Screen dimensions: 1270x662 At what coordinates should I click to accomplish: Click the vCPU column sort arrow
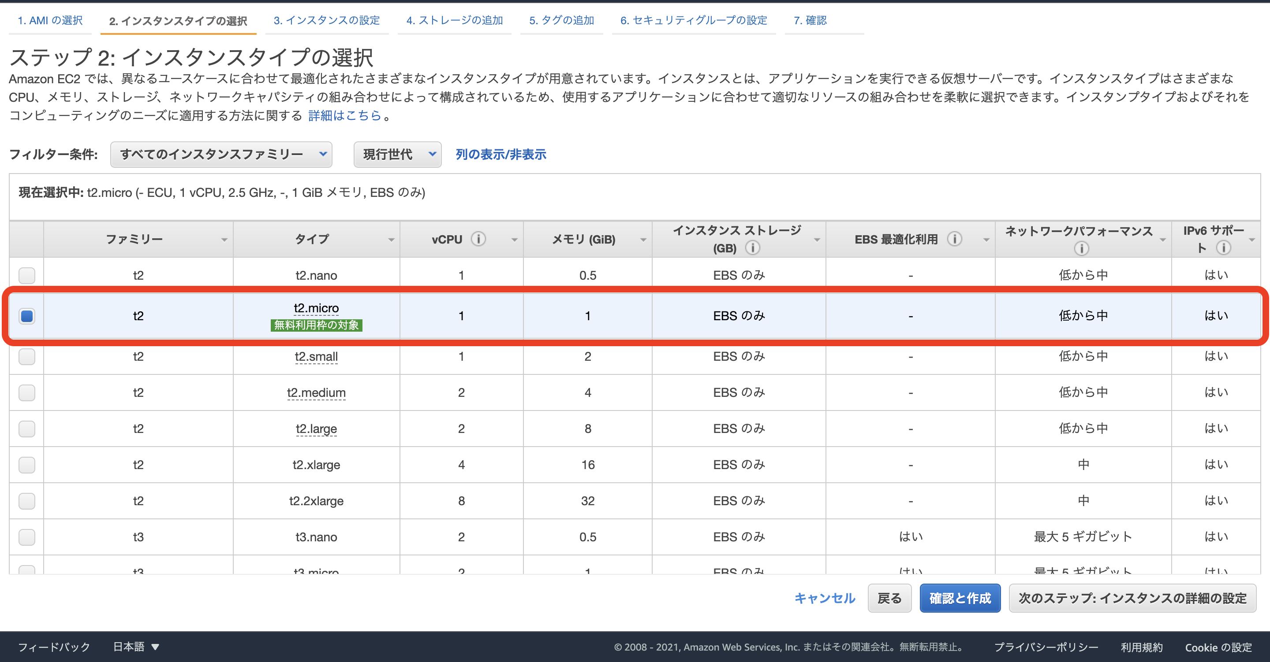tap(515, 240)
